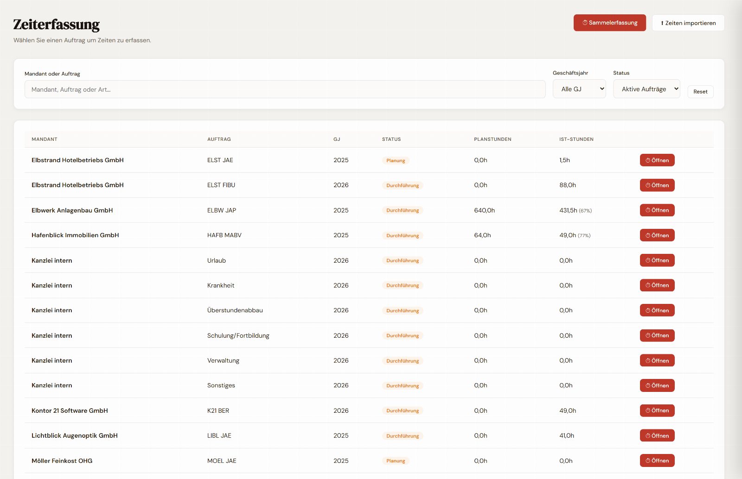Select Kontor 21 Software GmbH client name
The width and height of the screenshot is (742, 479).
[x=70, y=410]
